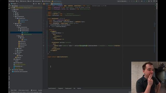This screenshot has width=166, height=93.
Task: Select hooks.js file in tree
Action: click(21, 22)
